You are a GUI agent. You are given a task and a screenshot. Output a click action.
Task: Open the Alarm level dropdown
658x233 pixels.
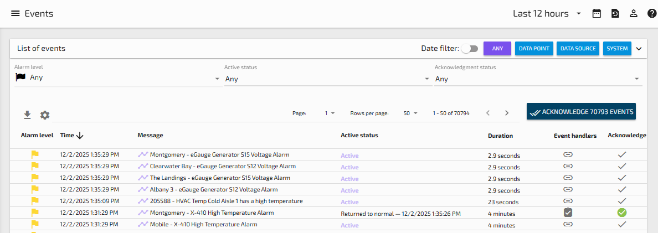tap(116, 79)
